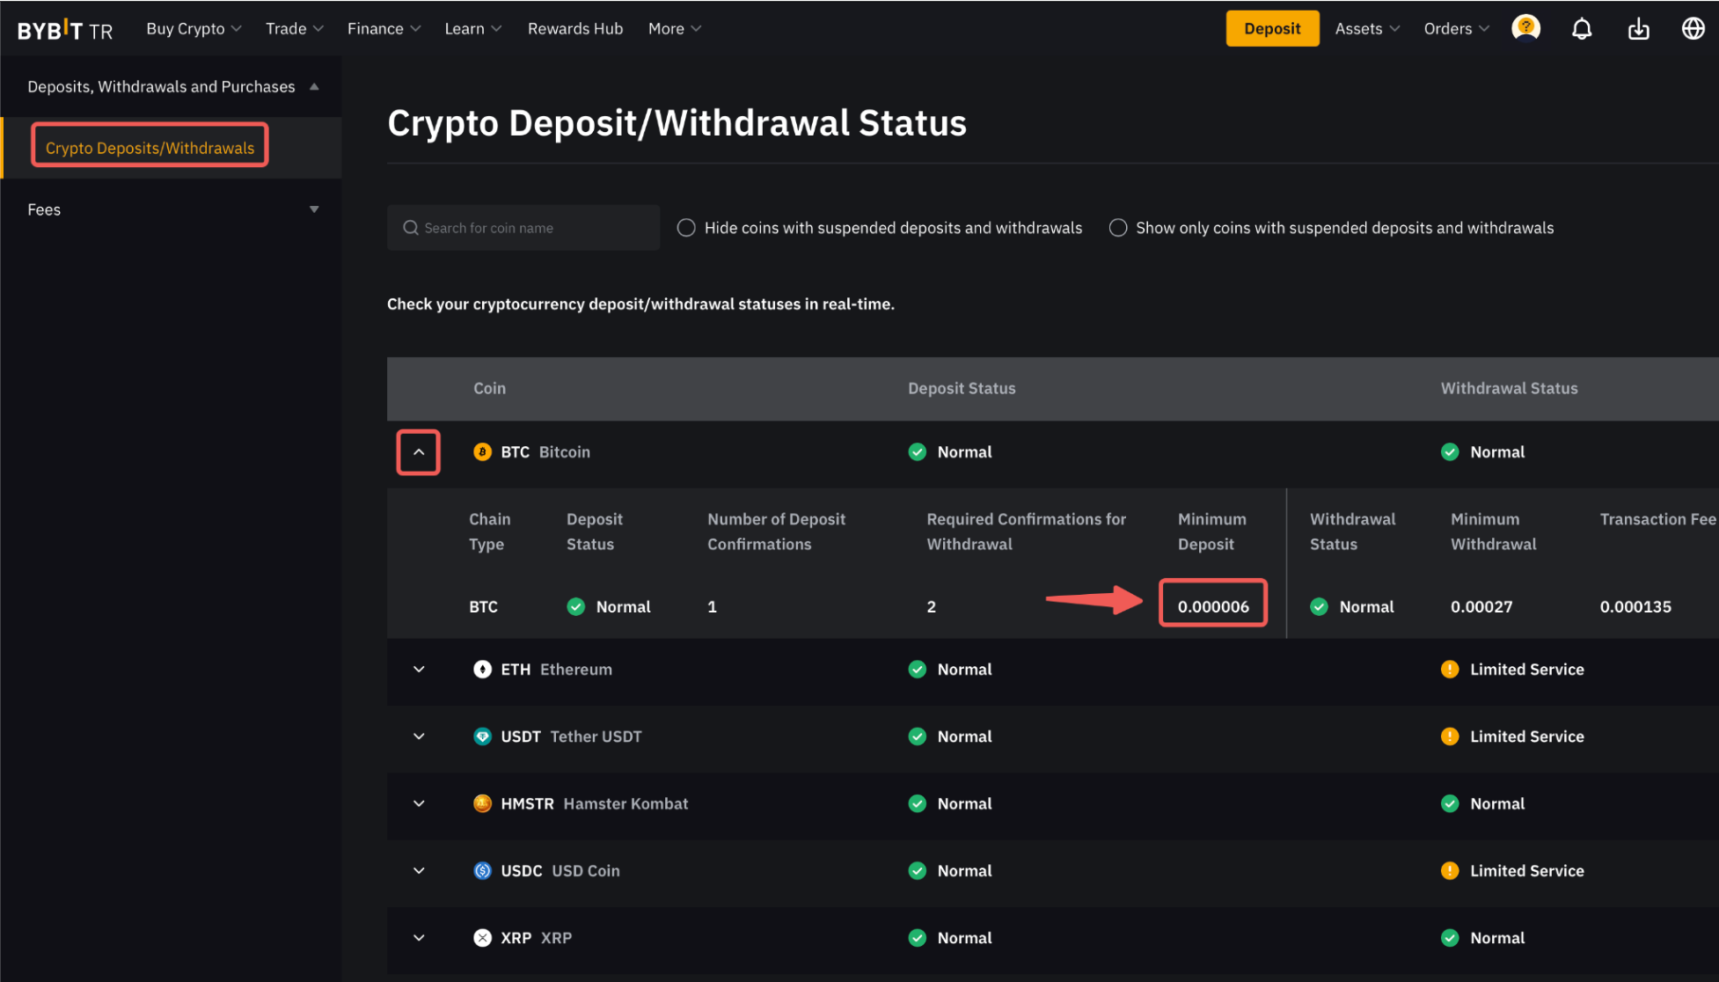Expand the ETH Ethereum row
This screenshot has width=1719, height=982.
pyautogui.click(x=419, y=670)
